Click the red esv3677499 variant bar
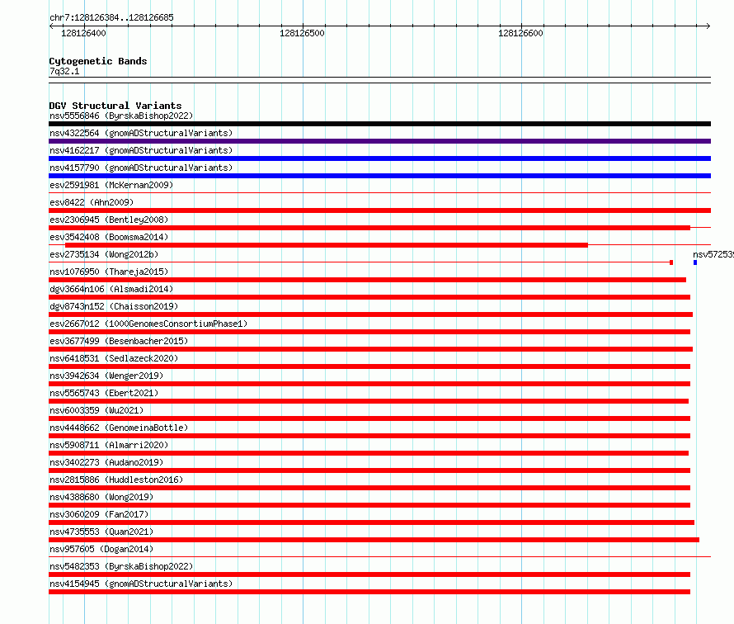The width and height of the screenshot is (734, 624). click(x=371, y=349)
